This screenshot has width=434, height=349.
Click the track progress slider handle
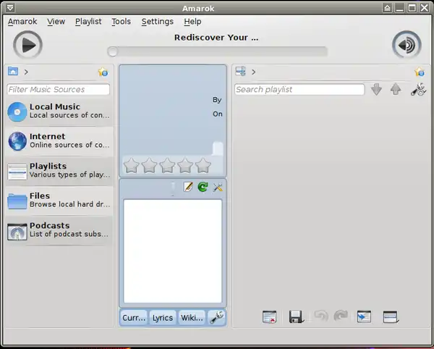(112, 51)
